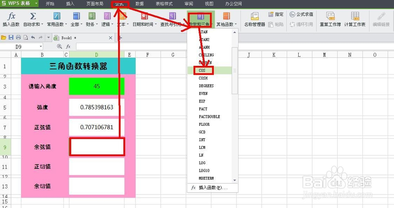This screenshot has width=394, height=208.
Task: Select the green cell containing 45
Action: click(97, 86)
